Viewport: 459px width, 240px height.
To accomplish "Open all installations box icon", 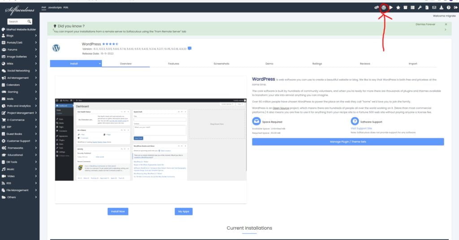I will [x=405, y=8].
